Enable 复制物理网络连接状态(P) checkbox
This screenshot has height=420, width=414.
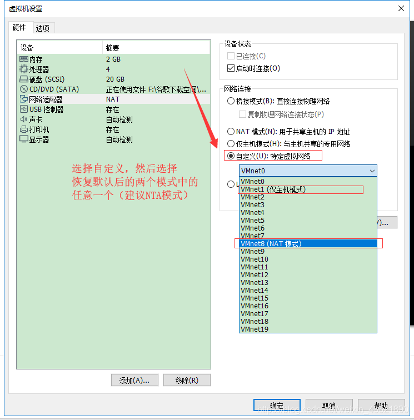click(242, 114)
